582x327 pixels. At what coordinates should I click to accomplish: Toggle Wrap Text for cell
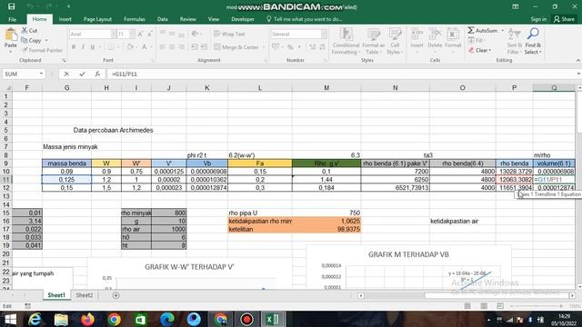tap(229, 35)
